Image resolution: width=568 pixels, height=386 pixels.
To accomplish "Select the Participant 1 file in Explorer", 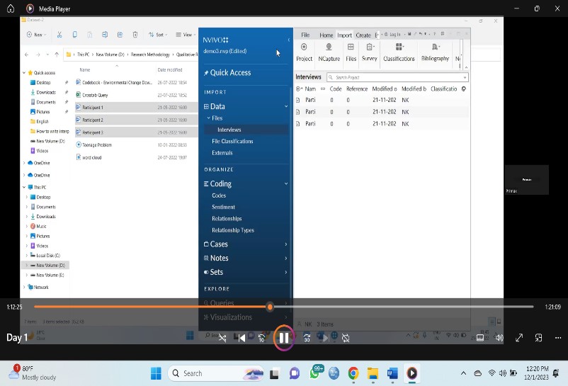I will tap(136, 107).
